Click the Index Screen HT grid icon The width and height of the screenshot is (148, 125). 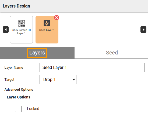pos(22,23)
